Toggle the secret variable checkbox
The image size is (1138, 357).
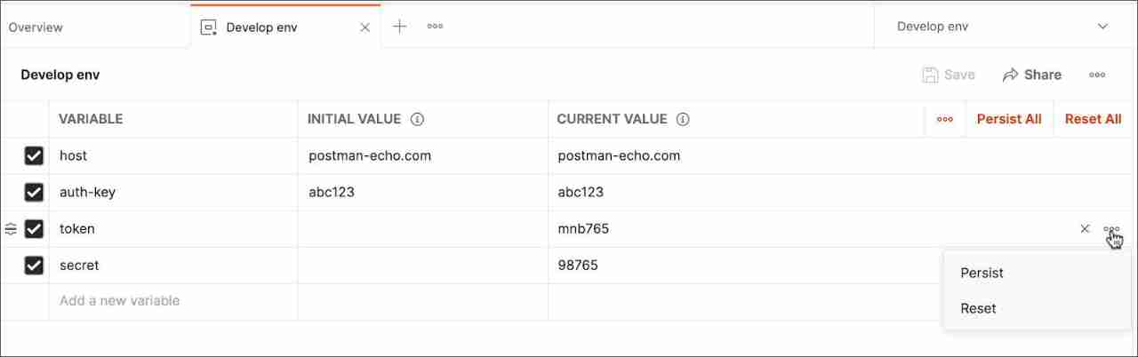[x=34, y=266]
